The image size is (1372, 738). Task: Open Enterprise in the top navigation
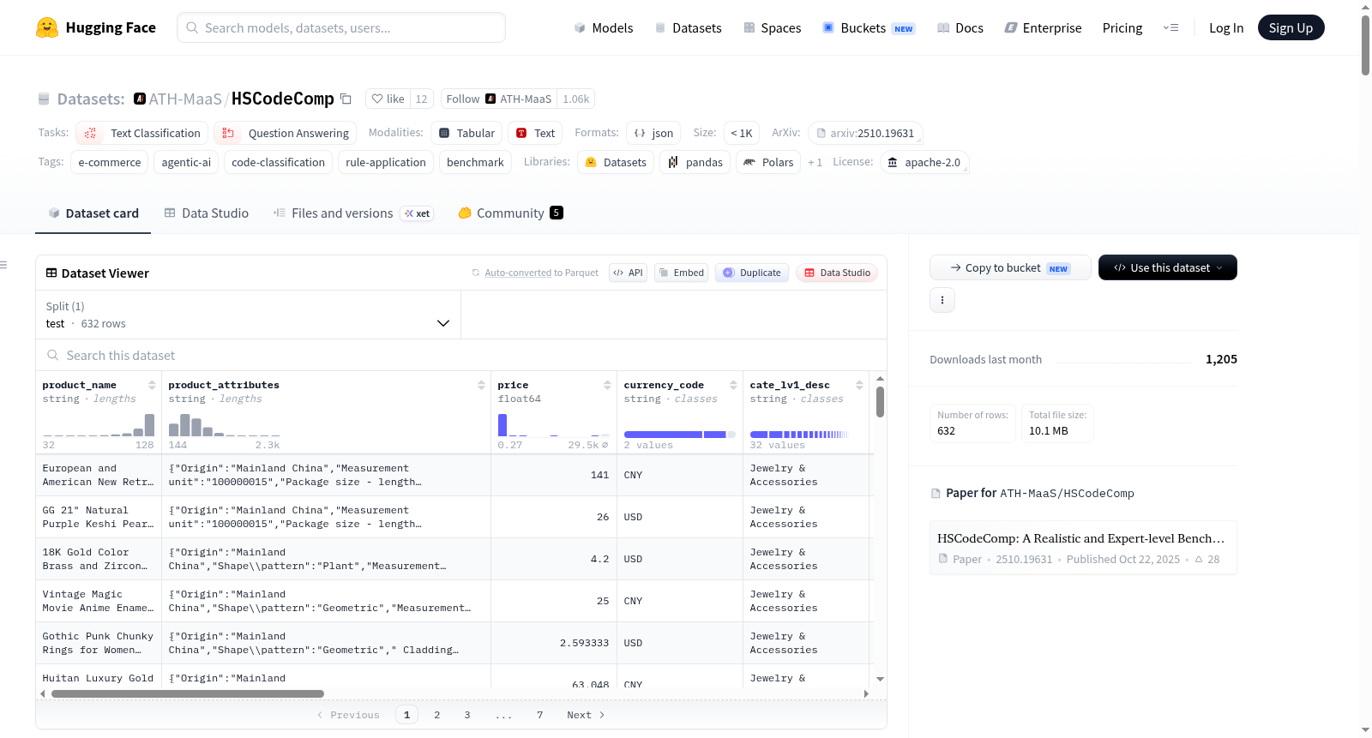click(1043, 27)
